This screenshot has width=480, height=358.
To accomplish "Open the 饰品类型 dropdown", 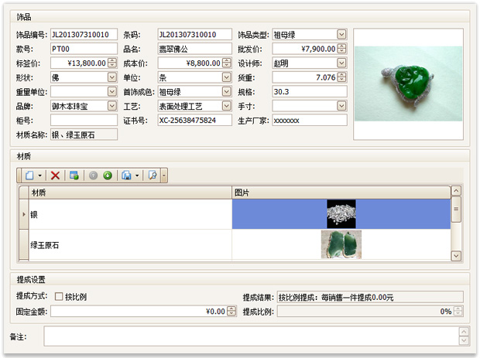I will [x=341, y=34].
